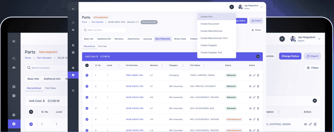Edit row 1 part PPKG-00001-000 pencil icon
334x132 pixels.
254,75
